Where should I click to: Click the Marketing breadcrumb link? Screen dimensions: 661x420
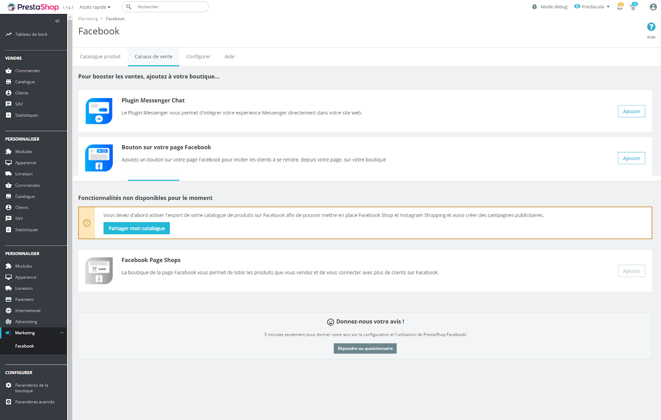[88, 19]
